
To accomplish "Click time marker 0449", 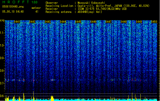I will (139, 22).
